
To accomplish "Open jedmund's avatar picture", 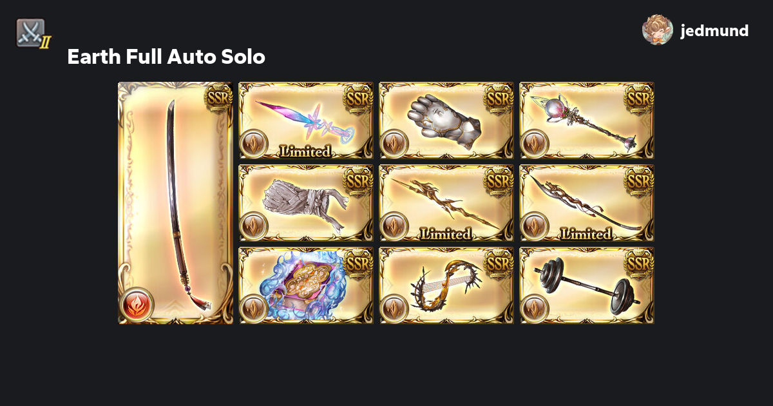I will point(658,30).
